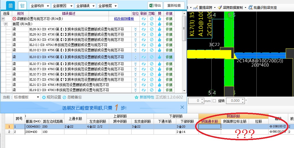The image size is (294, 148).
Task: Click the 侧面原位标注筋 column header
Action: coord(235,121)
